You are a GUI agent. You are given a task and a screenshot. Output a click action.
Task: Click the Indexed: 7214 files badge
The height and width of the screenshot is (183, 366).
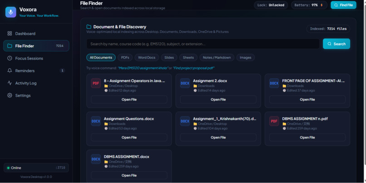click(328, 29)
